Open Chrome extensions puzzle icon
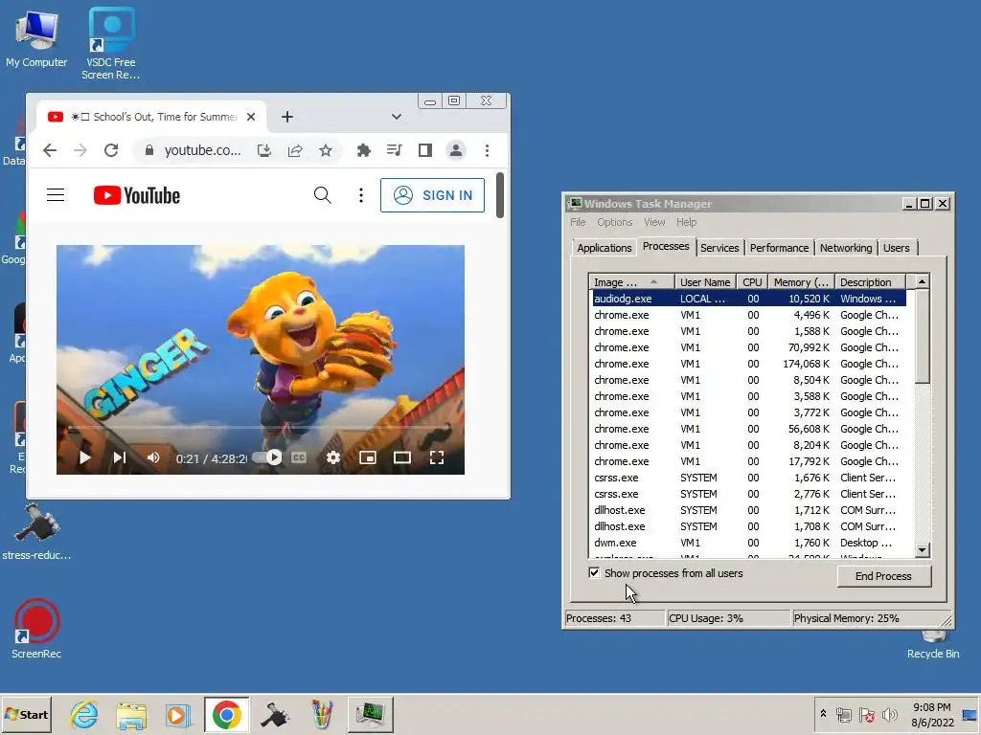The width and height of the screenshot is (981, 735). (x=363, y=150)
